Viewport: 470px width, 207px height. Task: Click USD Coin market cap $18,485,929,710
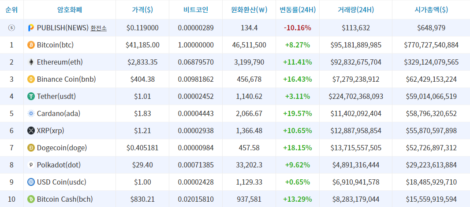431,182
